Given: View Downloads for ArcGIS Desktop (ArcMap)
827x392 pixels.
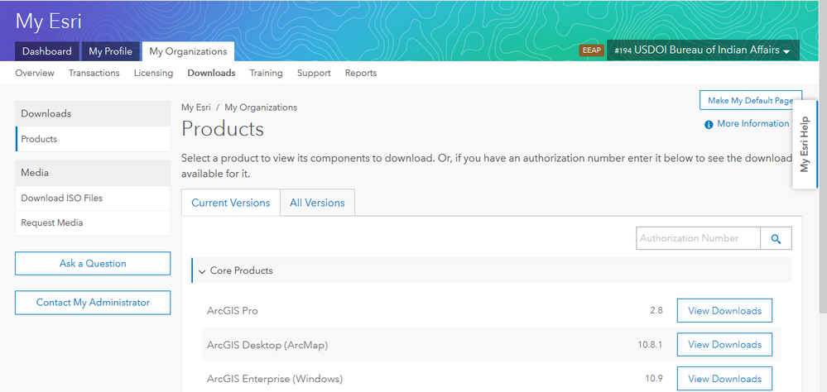Looking at the screenshot, I should [724, 345].
